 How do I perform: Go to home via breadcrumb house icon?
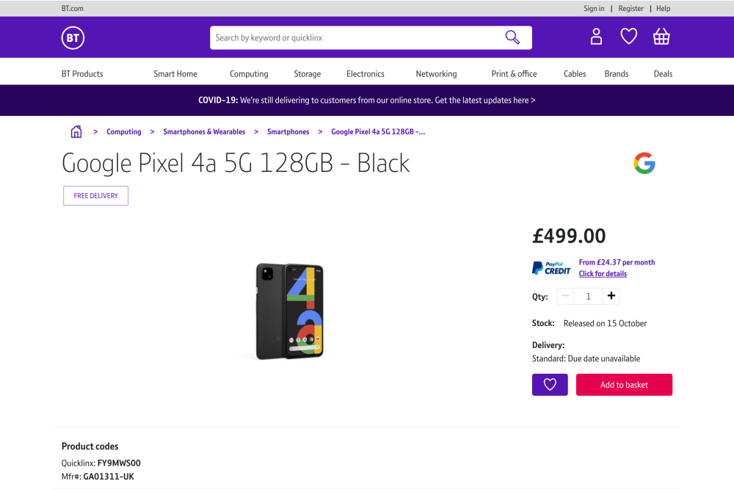coord(76,132)
